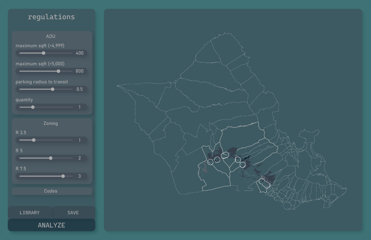
Task: Click the regulations panel title
Action: click(52, 17)
